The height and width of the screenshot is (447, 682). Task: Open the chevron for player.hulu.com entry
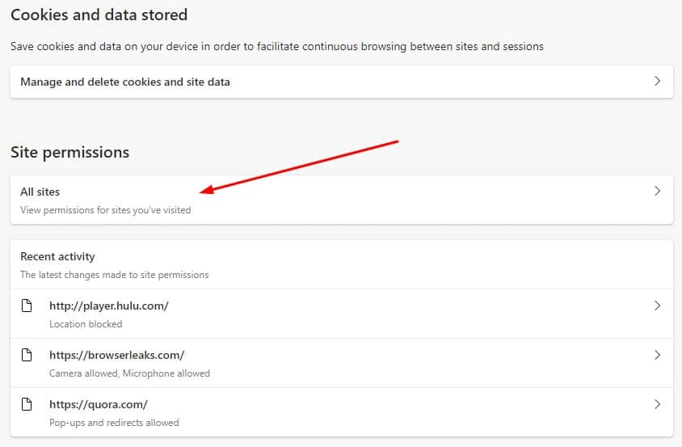coord(657,306)
